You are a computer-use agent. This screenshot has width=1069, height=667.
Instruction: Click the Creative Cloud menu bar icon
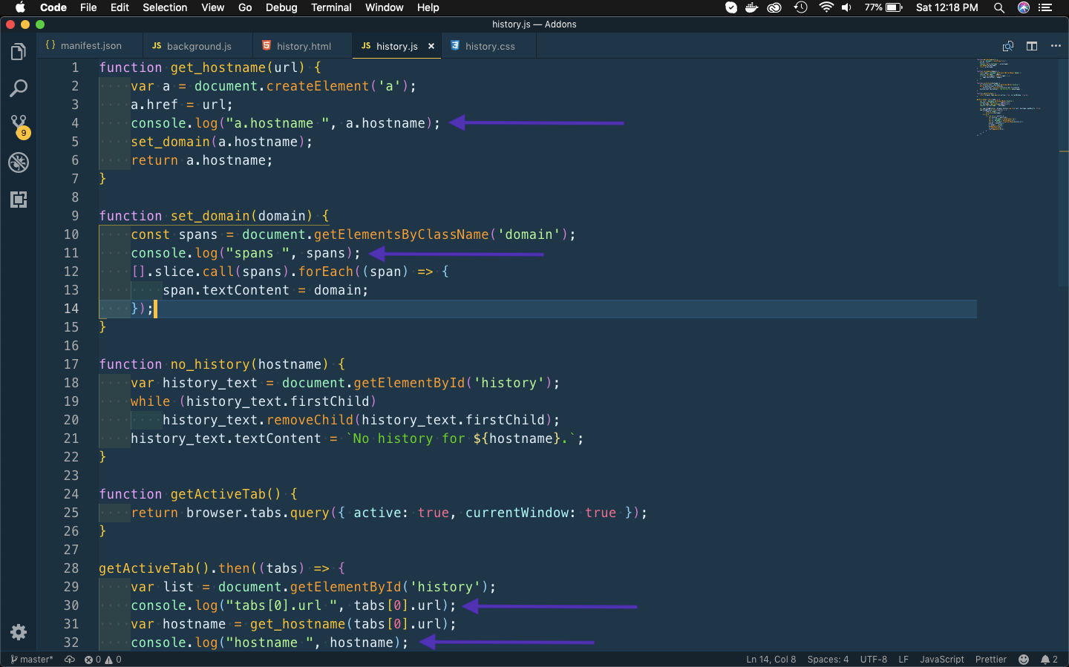pos(774,7)
